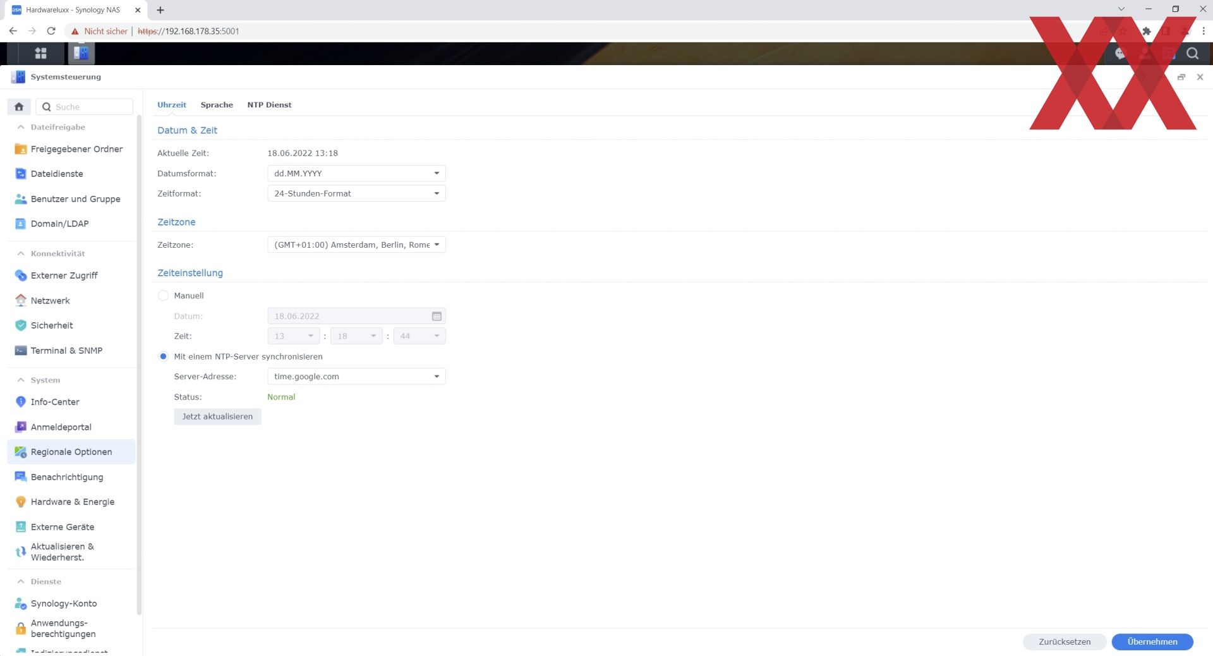This screenshot has height=656, width=1213.
Task: Click the browser extensions puzzle icon
Action: (x=1147, y=31)
